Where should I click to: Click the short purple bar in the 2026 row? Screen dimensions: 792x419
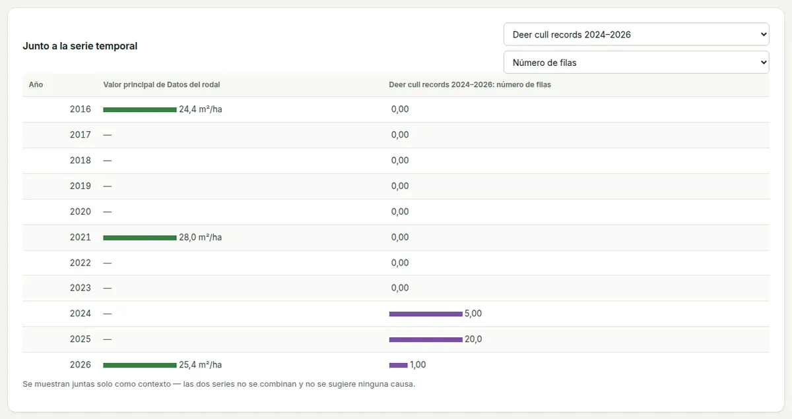click(399, 365)
